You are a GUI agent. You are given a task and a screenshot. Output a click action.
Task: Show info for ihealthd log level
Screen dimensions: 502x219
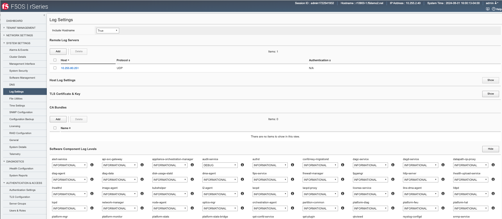click(92, 193)
